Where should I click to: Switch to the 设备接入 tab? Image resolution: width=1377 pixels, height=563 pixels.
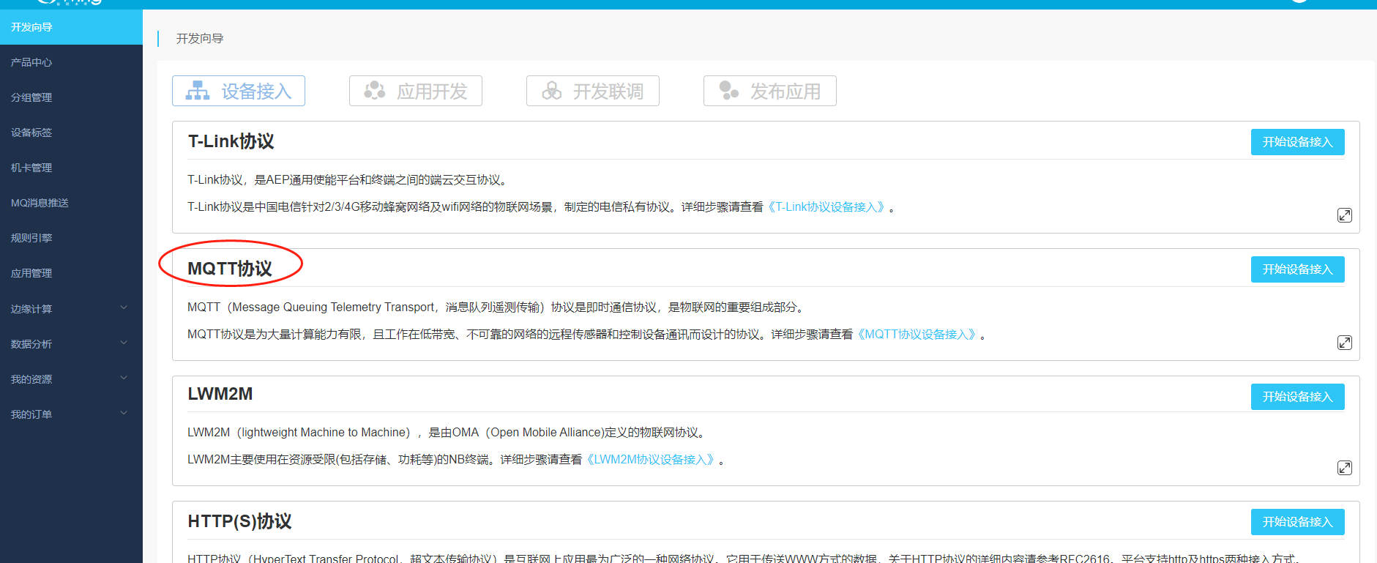pyautogui.click(x=239, y=91)
